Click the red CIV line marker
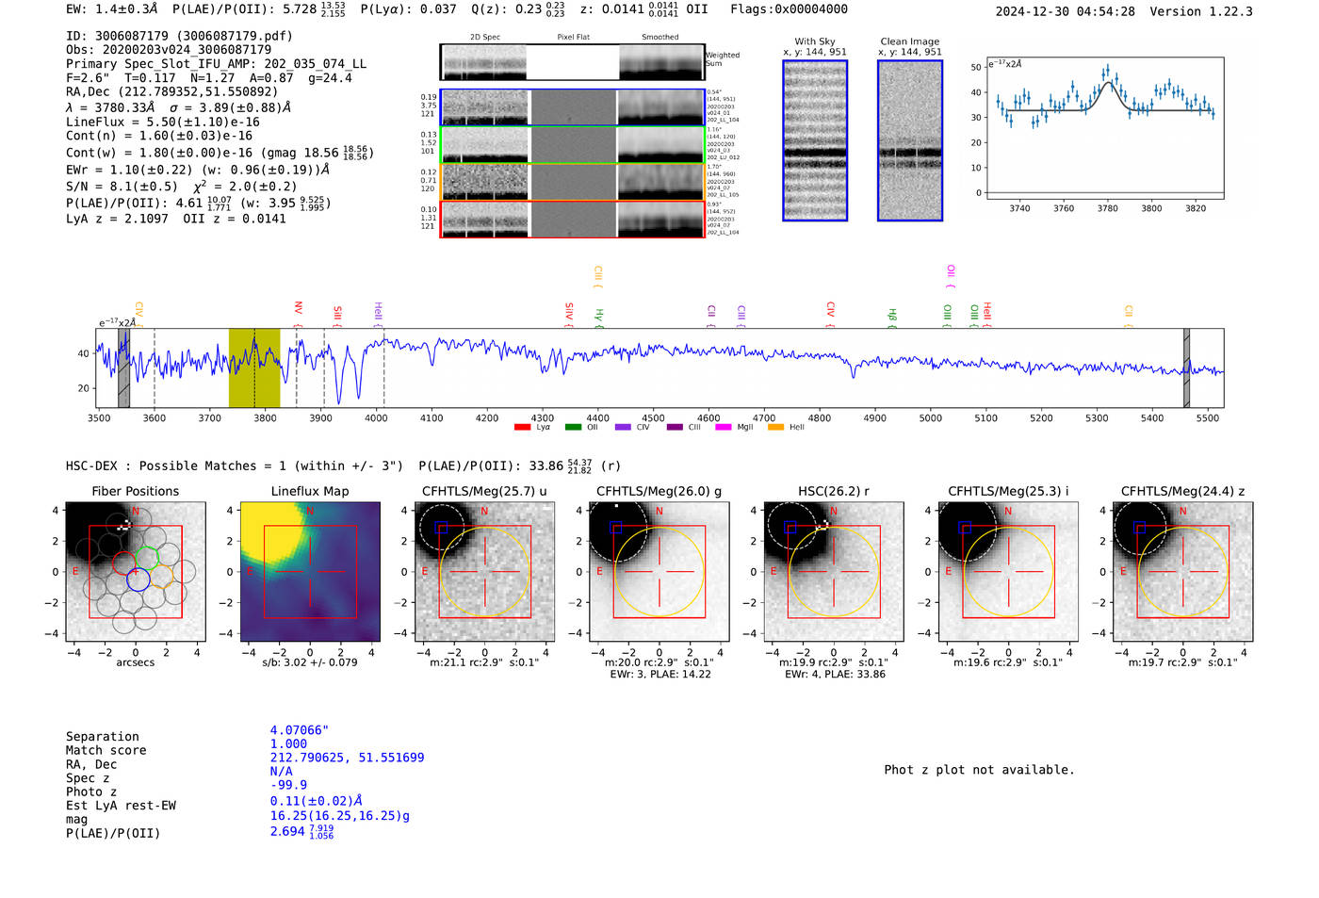The height and width of the screenshot is (898, 1319). [830, 315]
